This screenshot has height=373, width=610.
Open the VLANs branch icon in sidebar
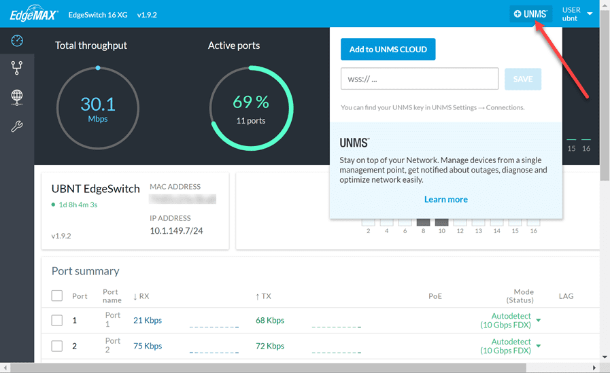[x=17, y=68]
